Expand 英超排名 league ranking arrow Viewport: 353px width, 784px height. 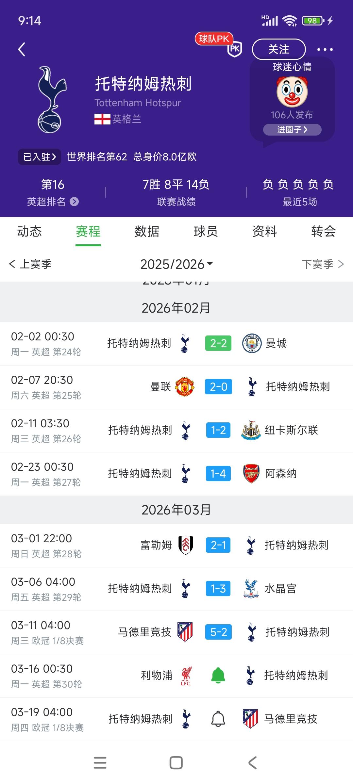[x=74, y=202]
